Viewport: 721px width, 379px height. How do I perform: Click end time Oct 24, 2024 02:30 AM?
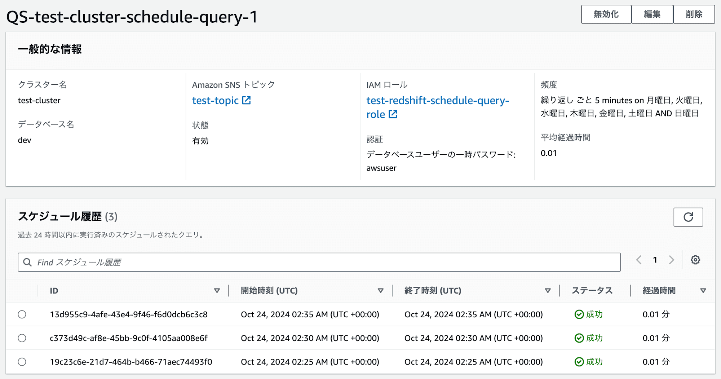474,338
